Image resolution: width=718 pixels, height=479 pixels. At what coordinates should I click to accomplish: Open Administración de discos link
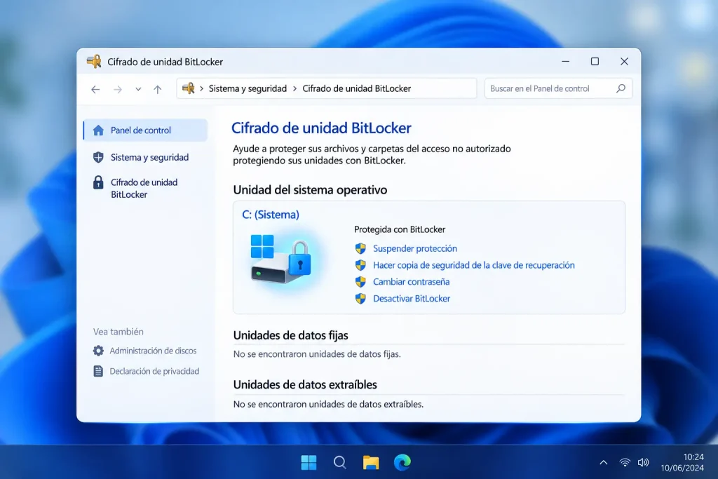[x=153, y=351]
